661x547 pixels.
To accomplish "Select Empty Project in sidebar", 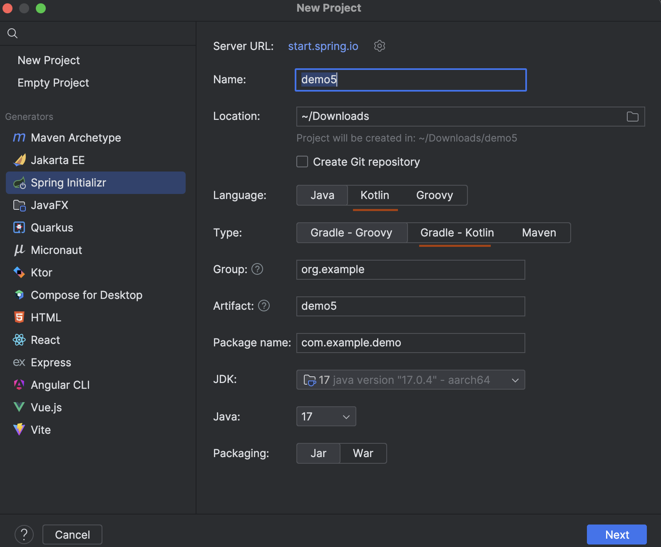I will (x=53, y=83).
